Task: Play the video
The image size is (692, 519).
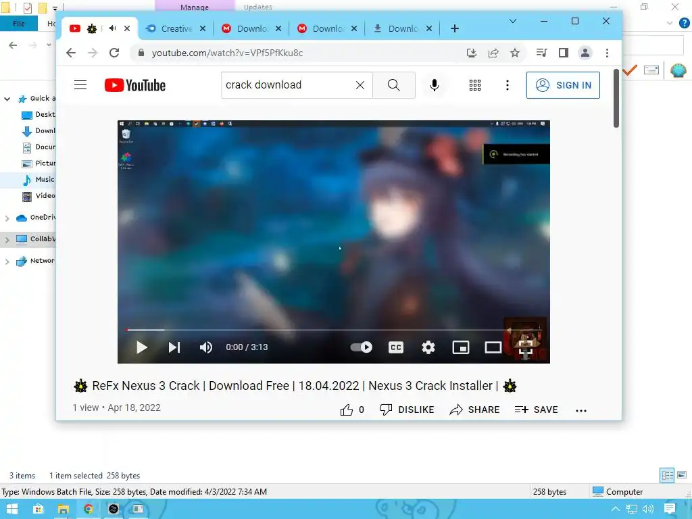Action: coord(142,347)
